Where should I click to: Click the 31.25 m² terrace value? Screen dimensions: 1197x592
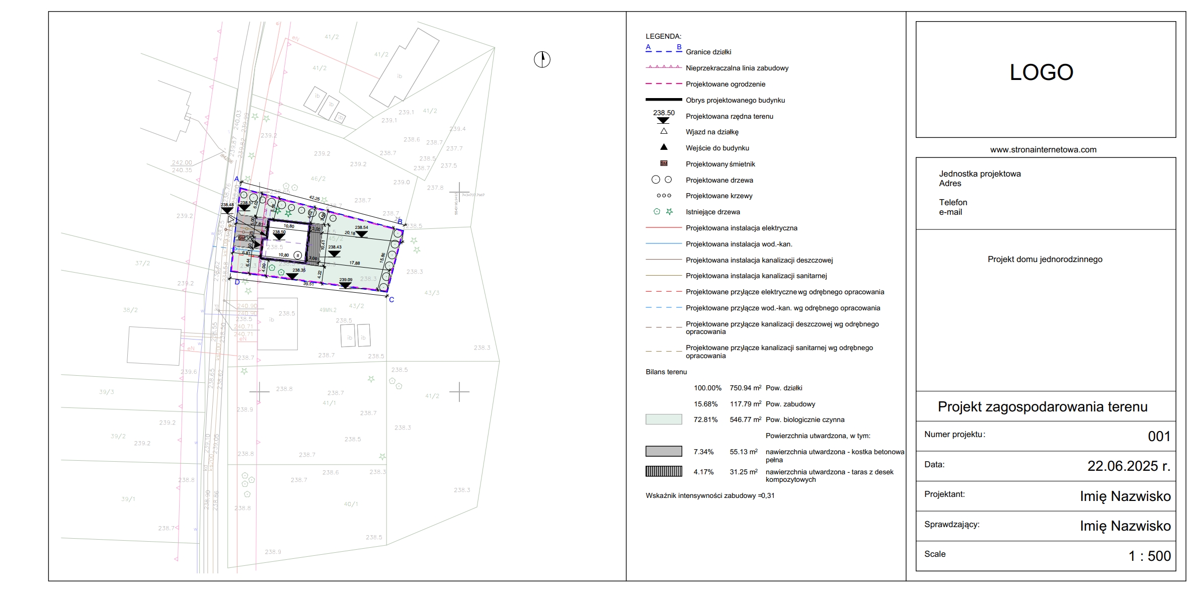pyautogui.click(x=744, y=472)
